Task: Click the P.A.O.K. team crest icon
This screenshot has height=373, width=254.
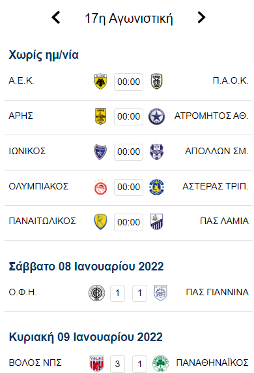Action: (156, 82)
